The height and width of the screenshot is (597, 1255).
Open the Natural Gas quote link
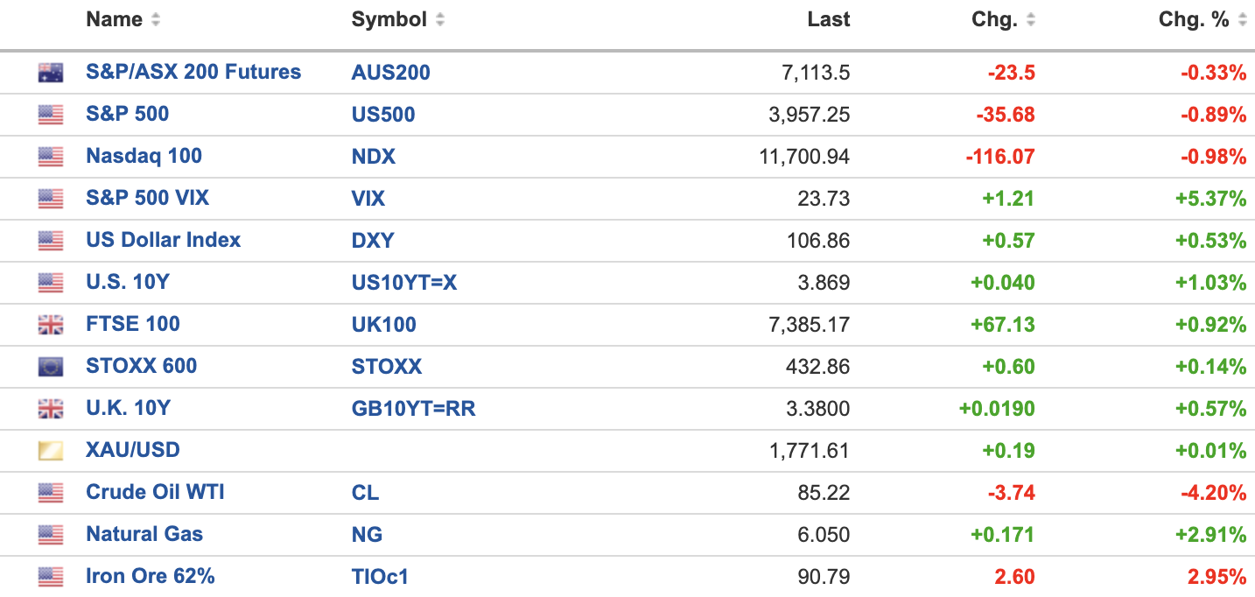point(144,534)
